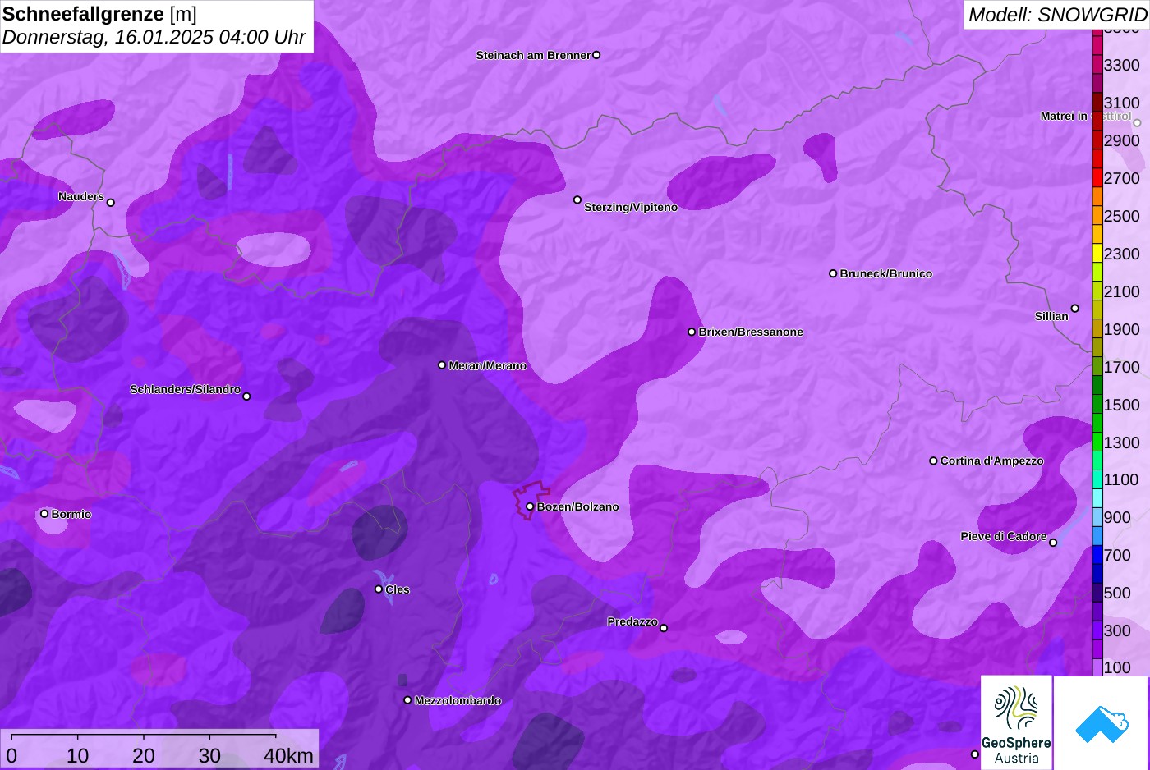Click the "40km" scale bar label
The width and height of the screenshot is (1150, 770).
288,755
